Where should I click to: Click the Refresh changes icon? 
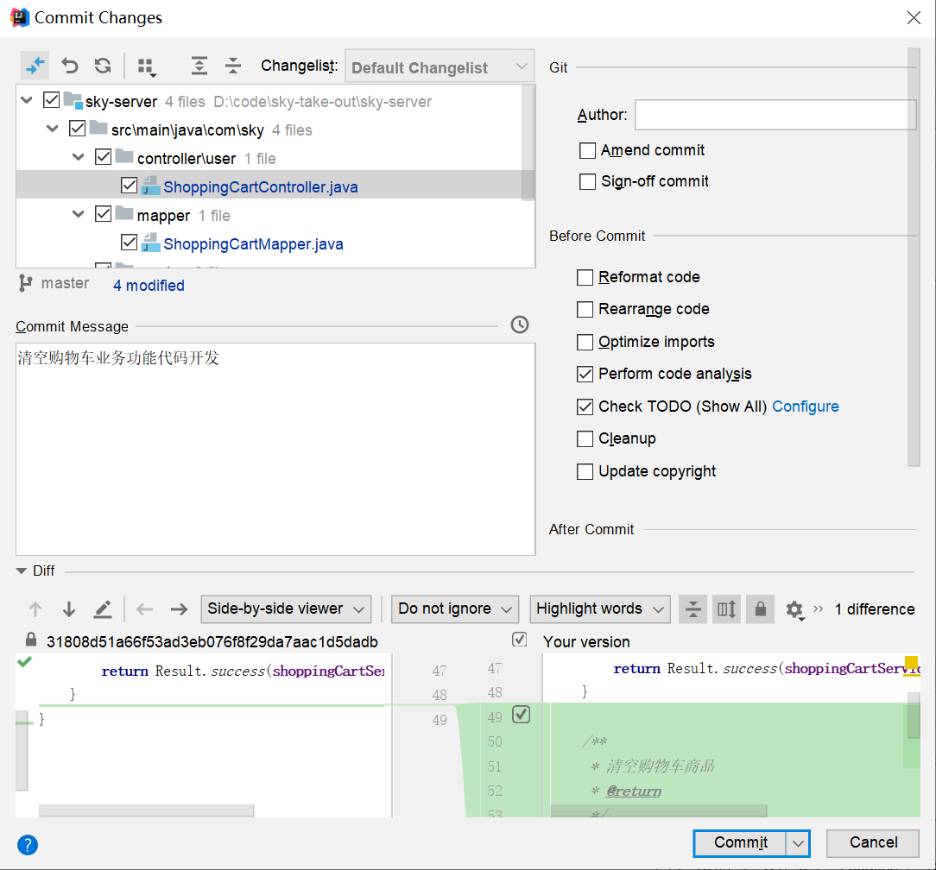coord(104,66)
